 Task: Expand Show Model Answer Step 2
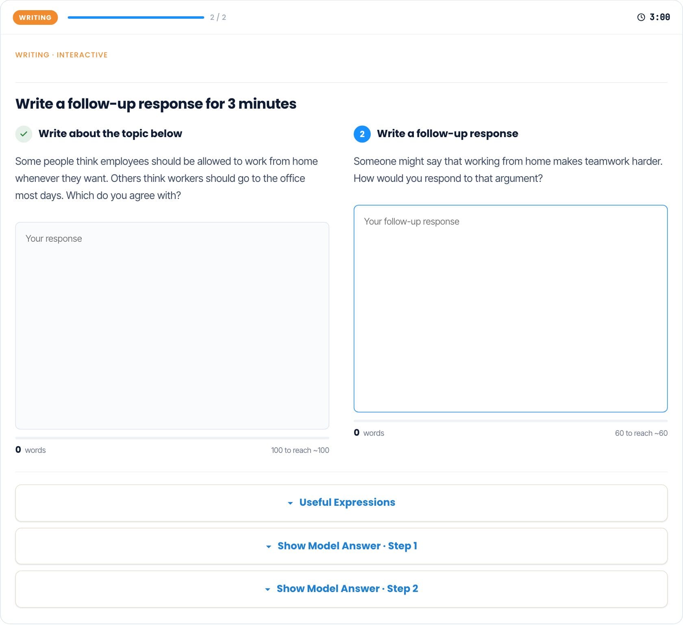(x=341, y=589)
